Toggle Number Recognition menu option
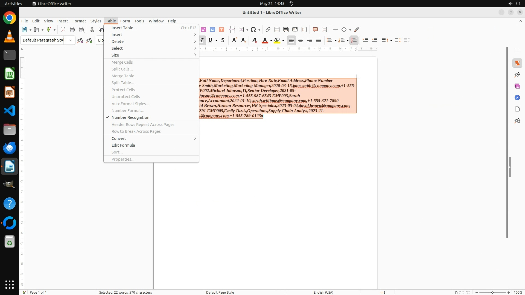This screenshot has height=295, width=525. pyautogui.click(x=130, y=117)
